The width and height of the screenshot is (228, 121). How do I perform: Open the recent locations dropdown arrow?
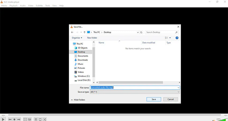tap(81, 32)
